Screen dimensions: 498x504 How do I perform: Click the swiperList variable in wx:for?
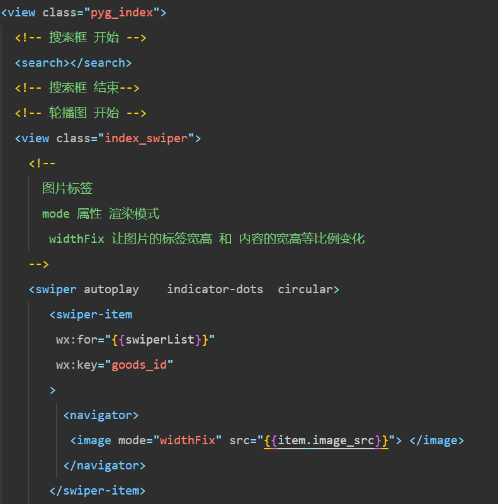pyautogui.click(x=160, y=340)
